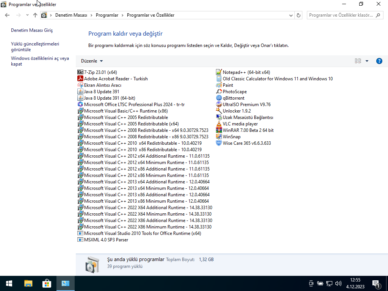Navigate back with the left arrow

click(x=7, y=15)
